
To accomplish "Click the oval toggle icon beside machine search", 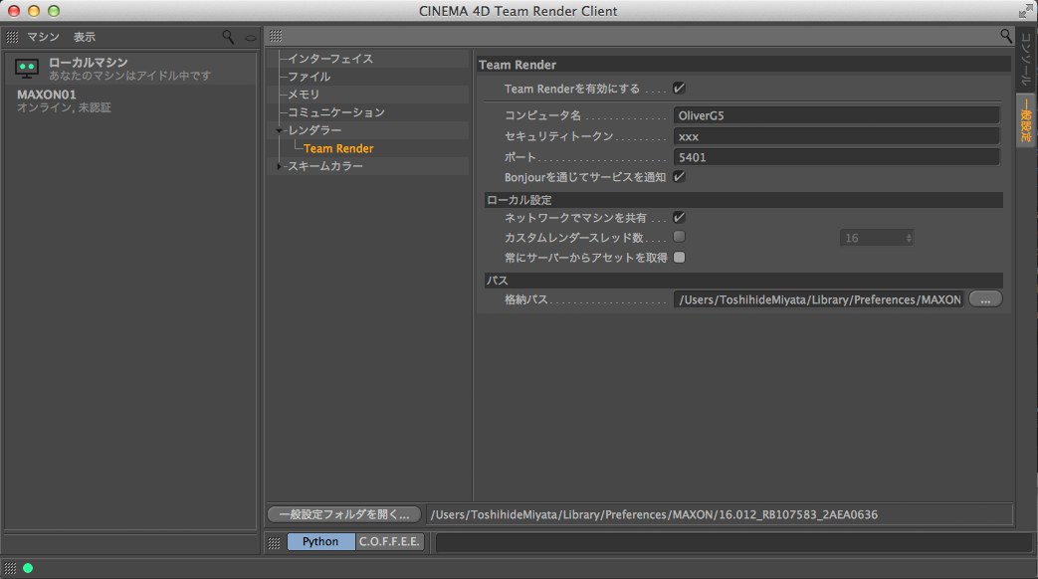I will [250, 38].
